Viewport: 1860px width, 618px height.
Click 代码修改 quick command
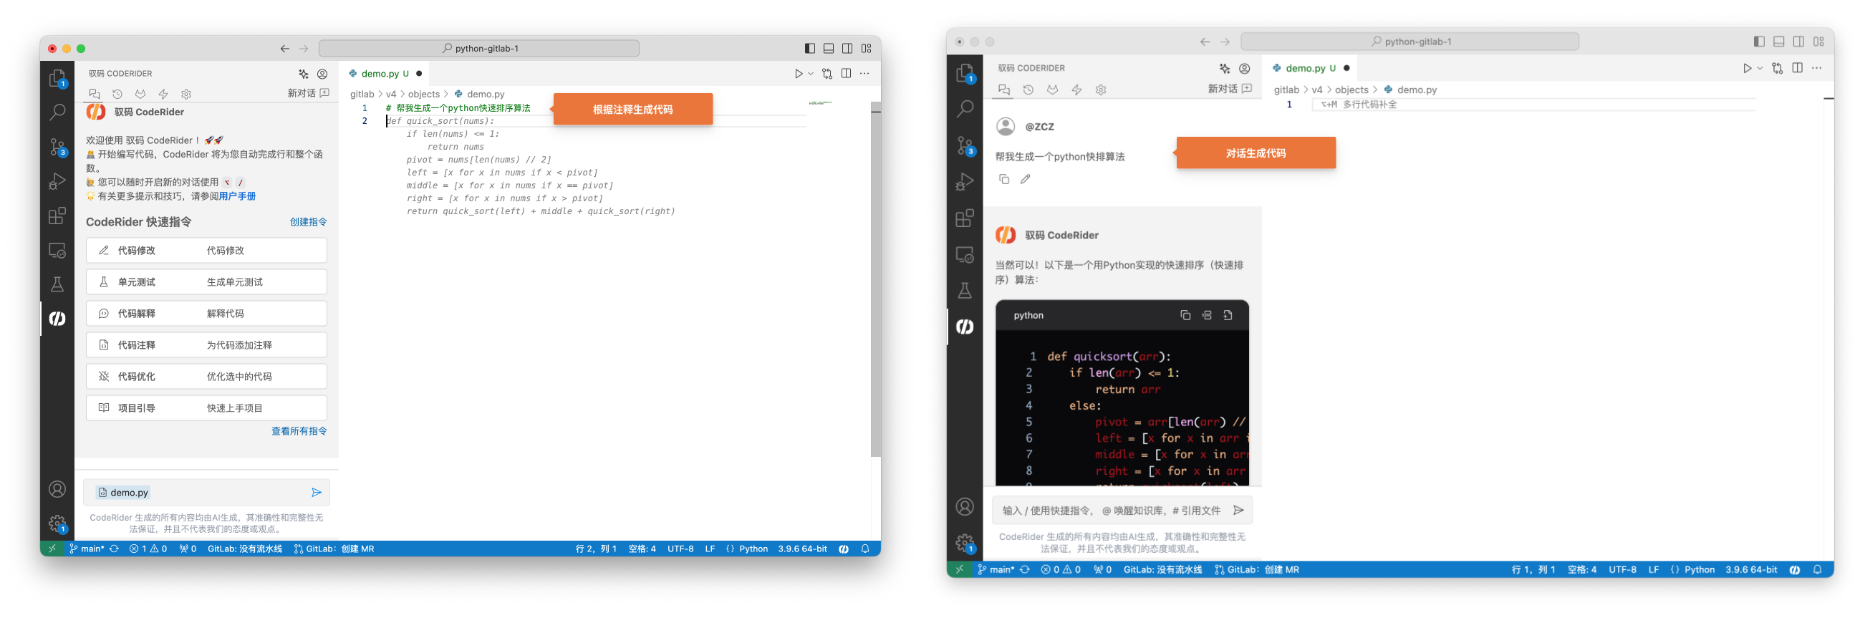[x=206, y=251]
